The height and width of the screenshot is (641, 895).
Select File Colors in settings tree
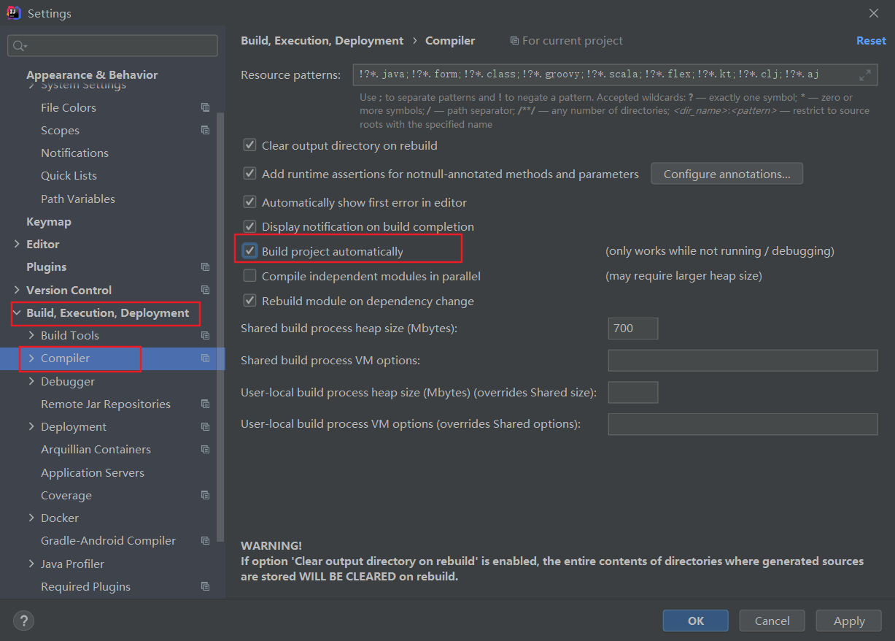(69, 107)
